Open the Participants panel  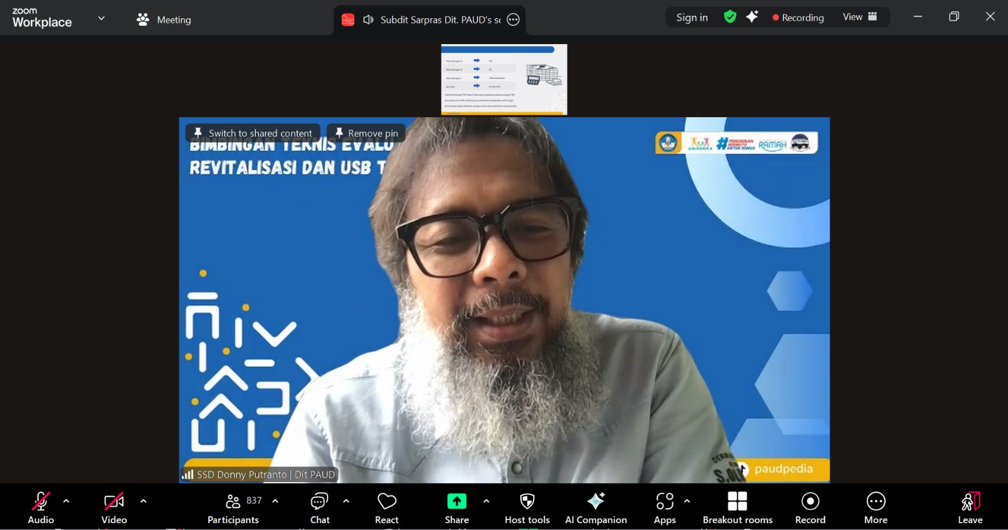click(233, 508)
